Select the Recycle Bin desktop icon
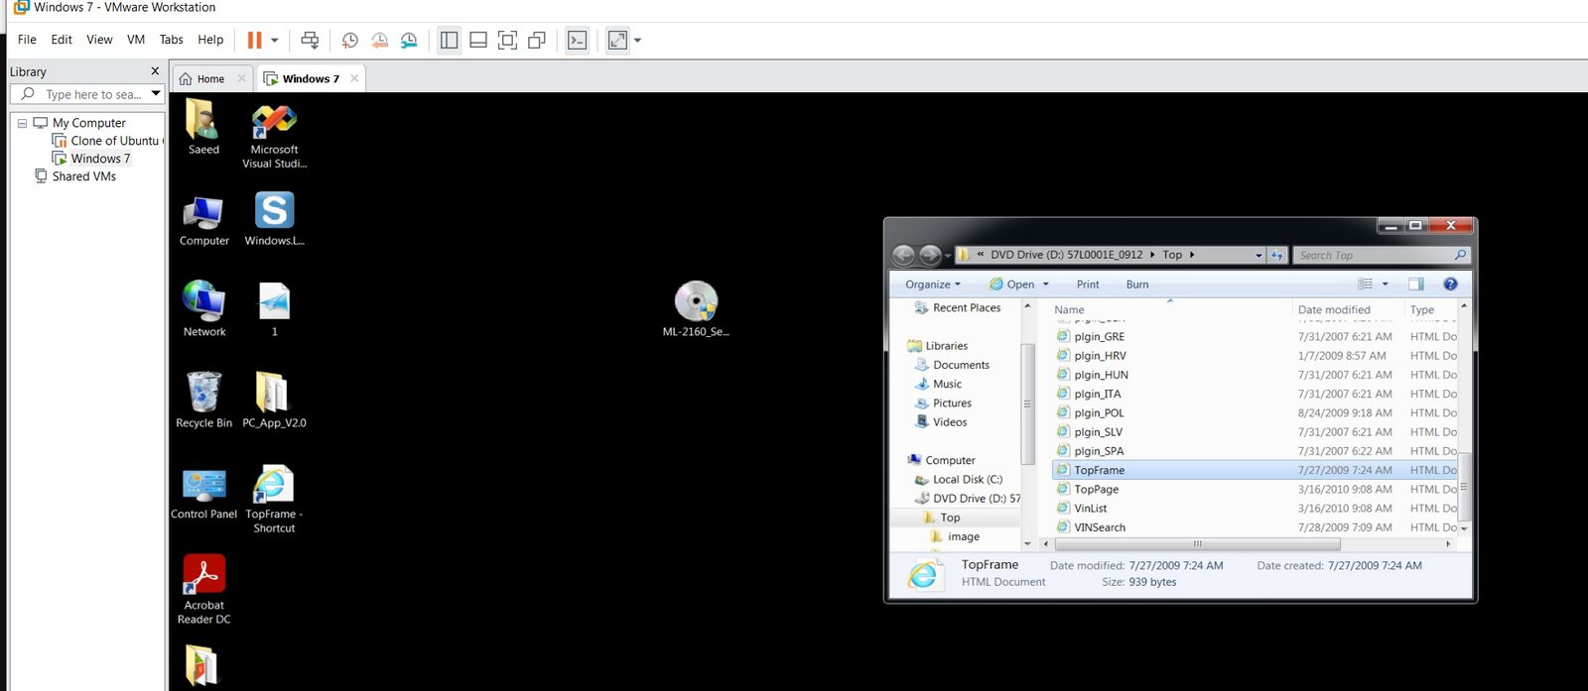The width and height of the screenshot is (1588, 691). click(x=203, y=401)
